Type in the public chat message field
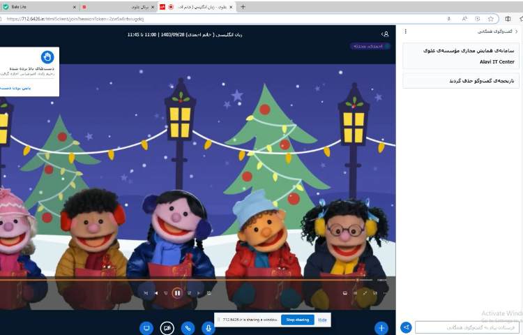Image resolution: width=523 pixels, height=335 pixels. (467, 327)
